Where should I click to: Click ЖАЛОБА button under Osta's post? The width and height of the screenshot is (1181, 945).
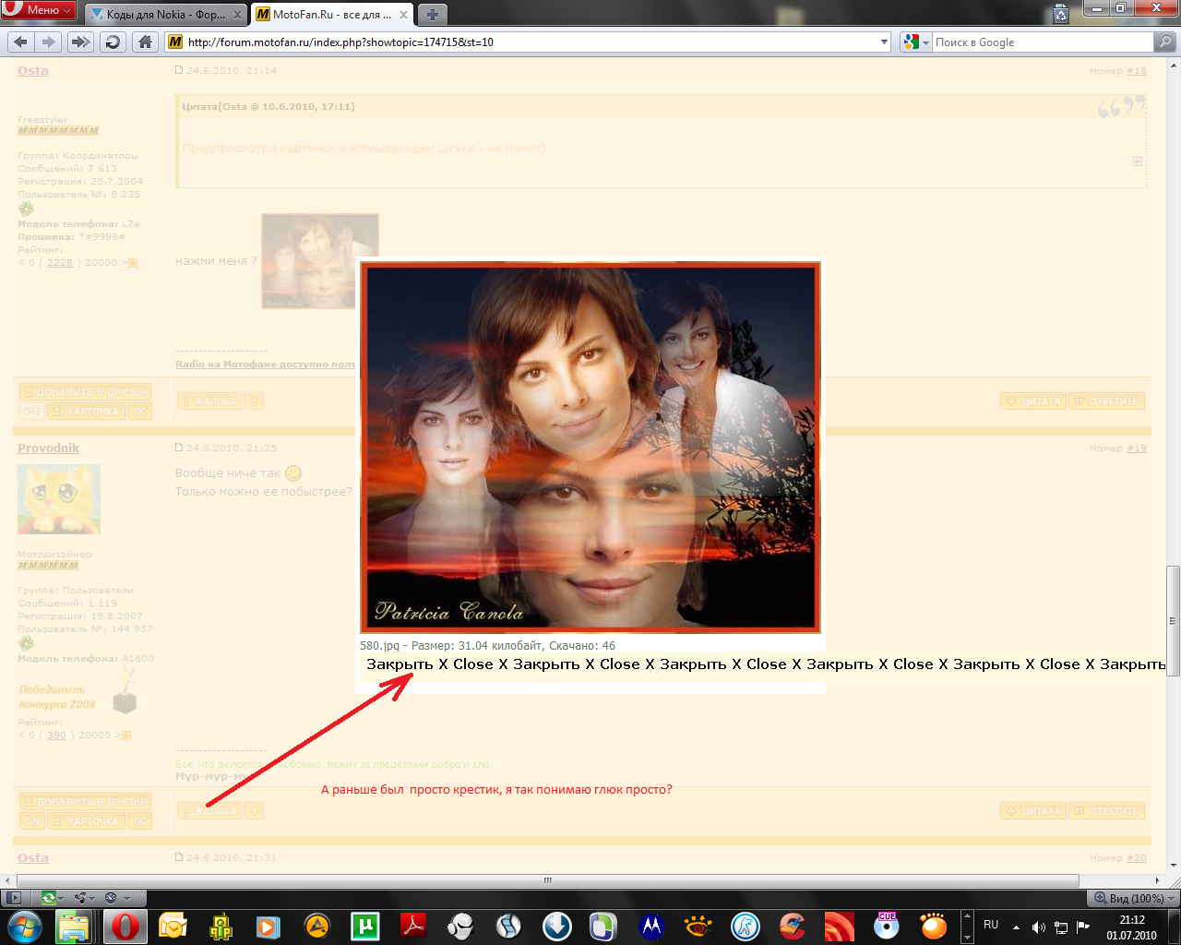(209, 401)
